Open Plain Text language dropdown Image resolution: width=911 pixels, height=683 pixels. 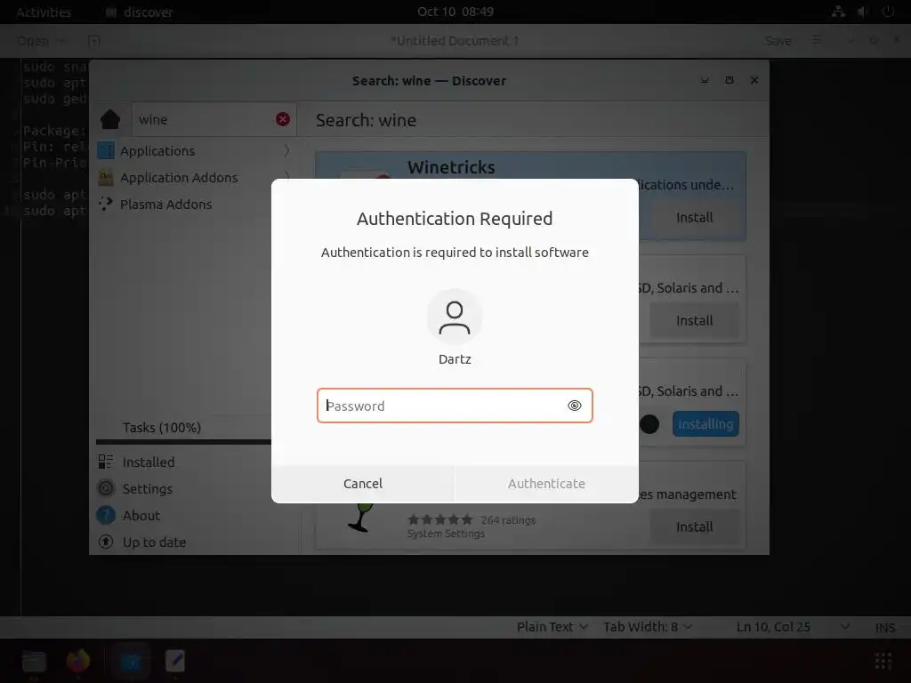click(x=552, y=627)
